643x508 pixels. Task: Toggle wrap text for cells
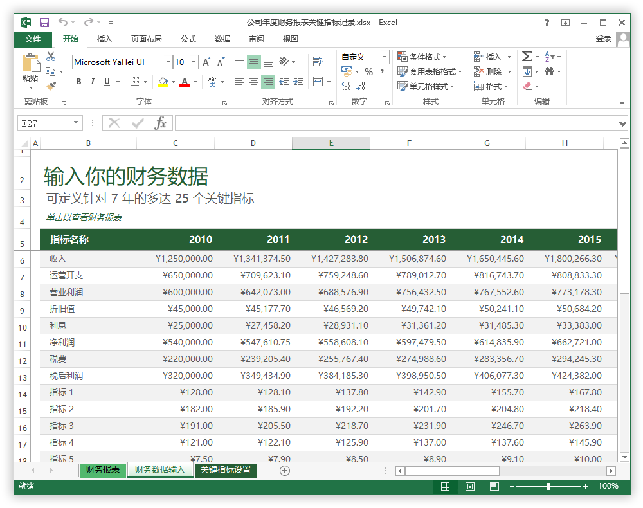click(x=318, y=62)
